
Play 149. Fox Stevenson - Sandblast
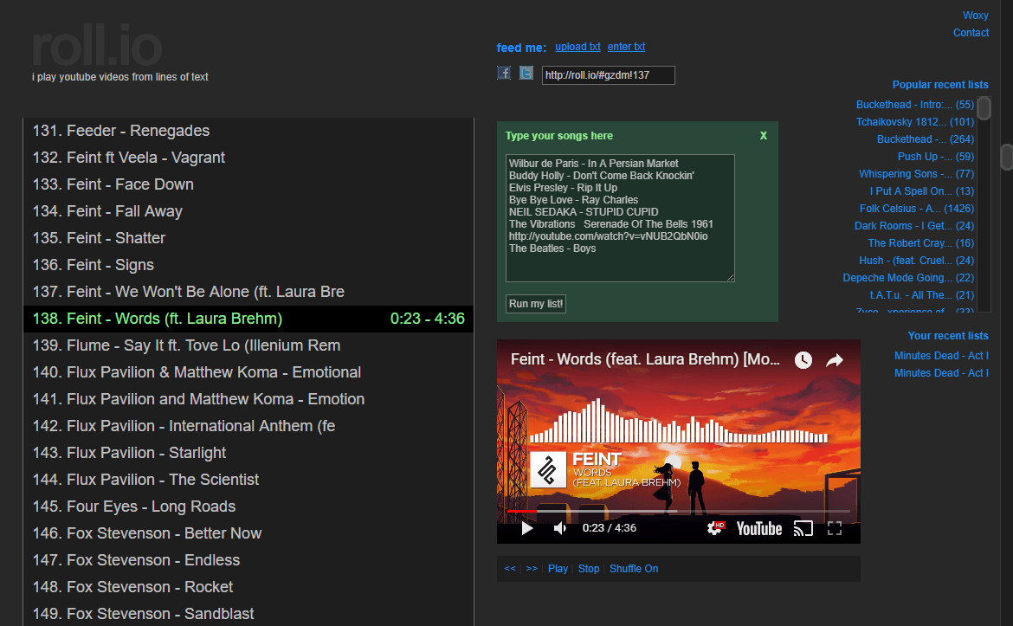248,614
